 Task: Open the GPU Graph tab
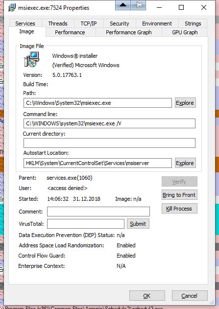(185, 32)
